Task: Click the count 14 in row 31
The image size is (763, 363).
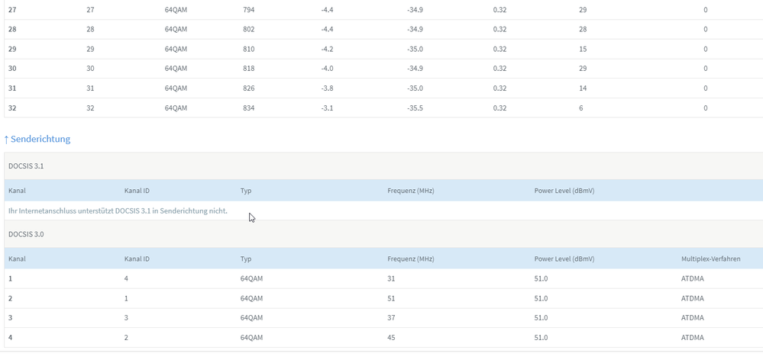Action: pyautogui.click(x=583, y=88)
